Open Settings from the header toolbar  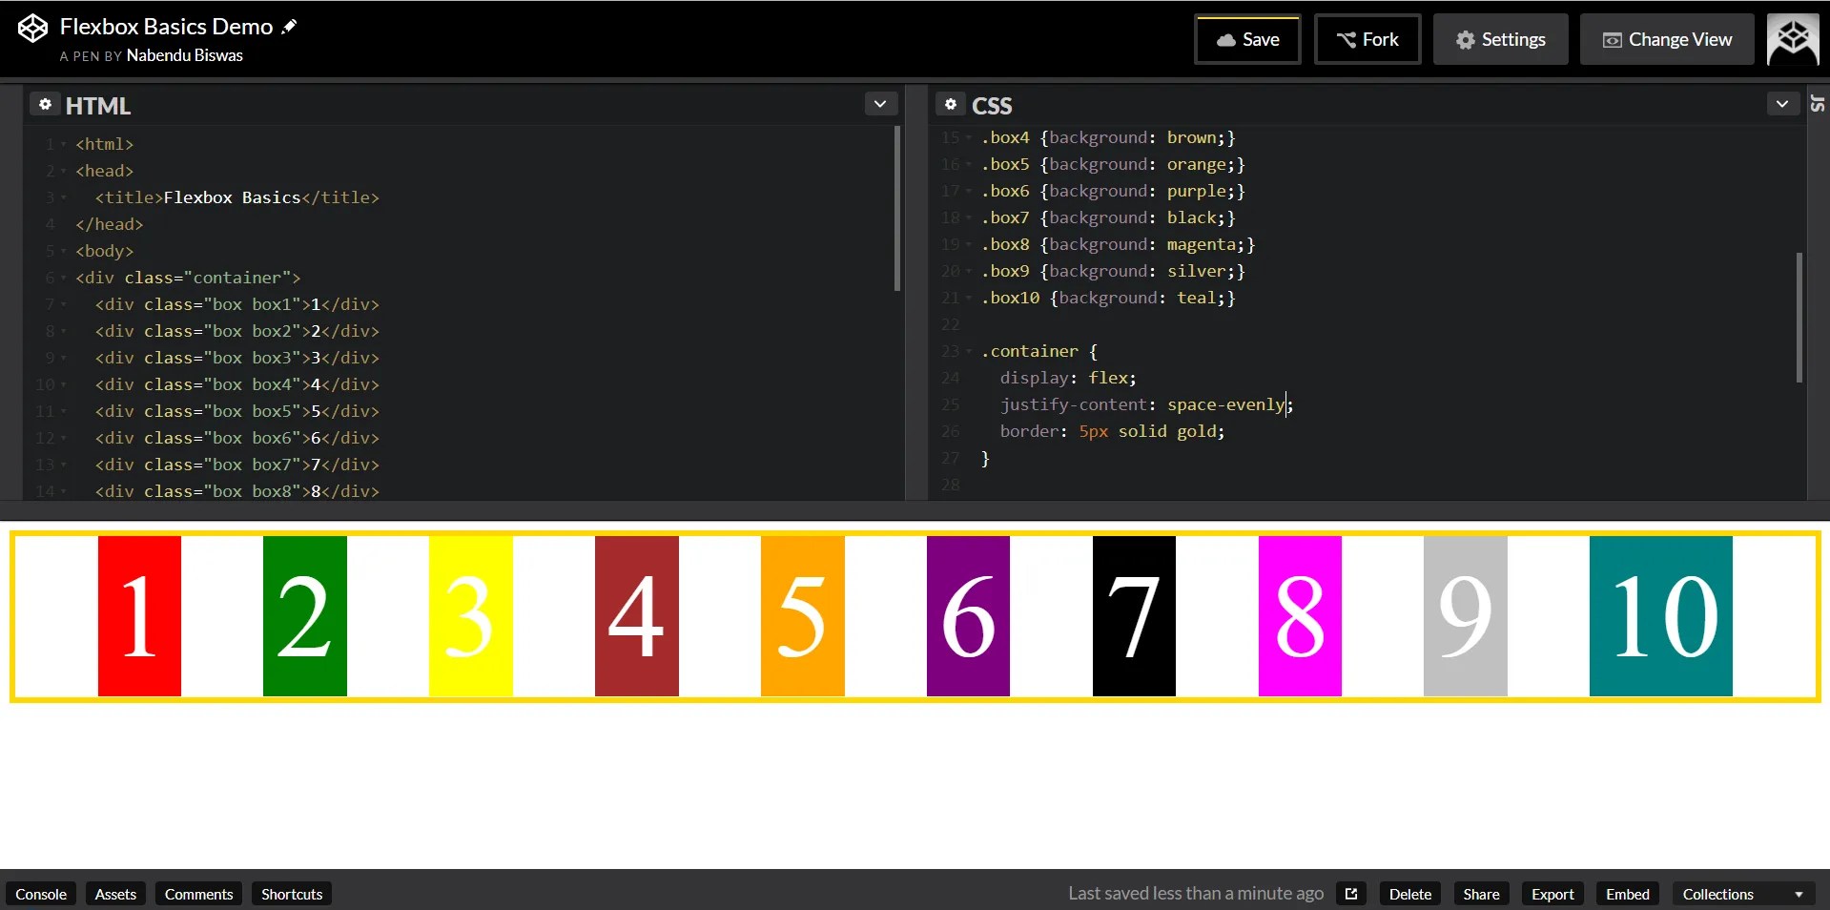[x=1499, y=39]
